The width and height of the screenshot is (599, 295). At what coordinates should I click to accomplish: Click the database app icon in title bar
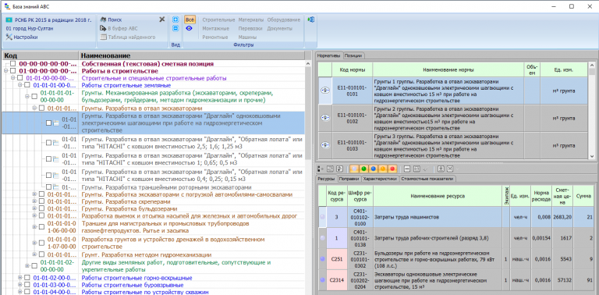coord(6,6)
